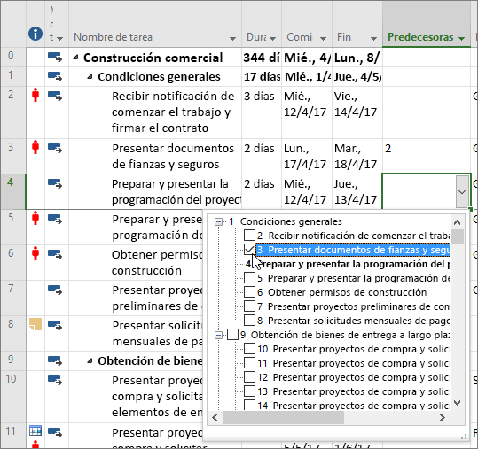The image size is (478, 449).
Task: Click the red overallocated person icon in row 5
Action: pos(35,218)
